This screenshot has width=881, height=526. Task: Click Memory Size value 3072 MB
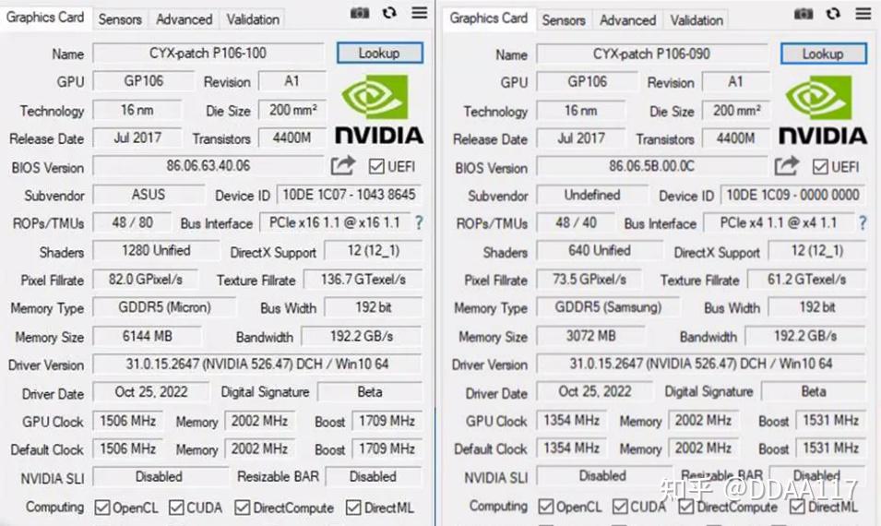(x=591, y=336)
